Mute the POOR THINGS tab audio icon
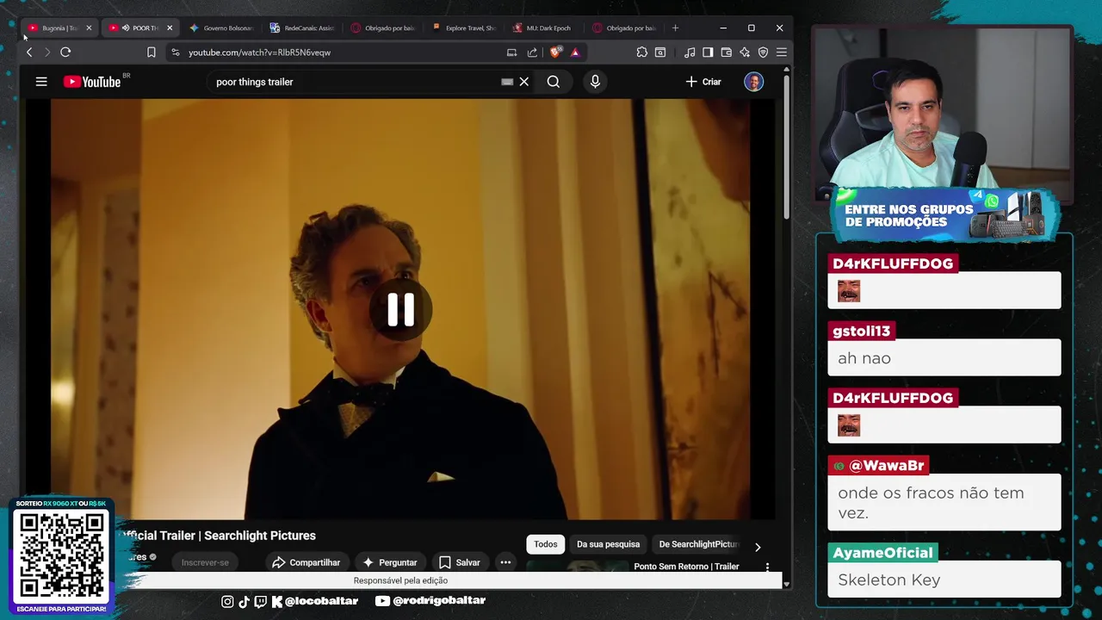The image size is (1102, 620). click(126, 28)
